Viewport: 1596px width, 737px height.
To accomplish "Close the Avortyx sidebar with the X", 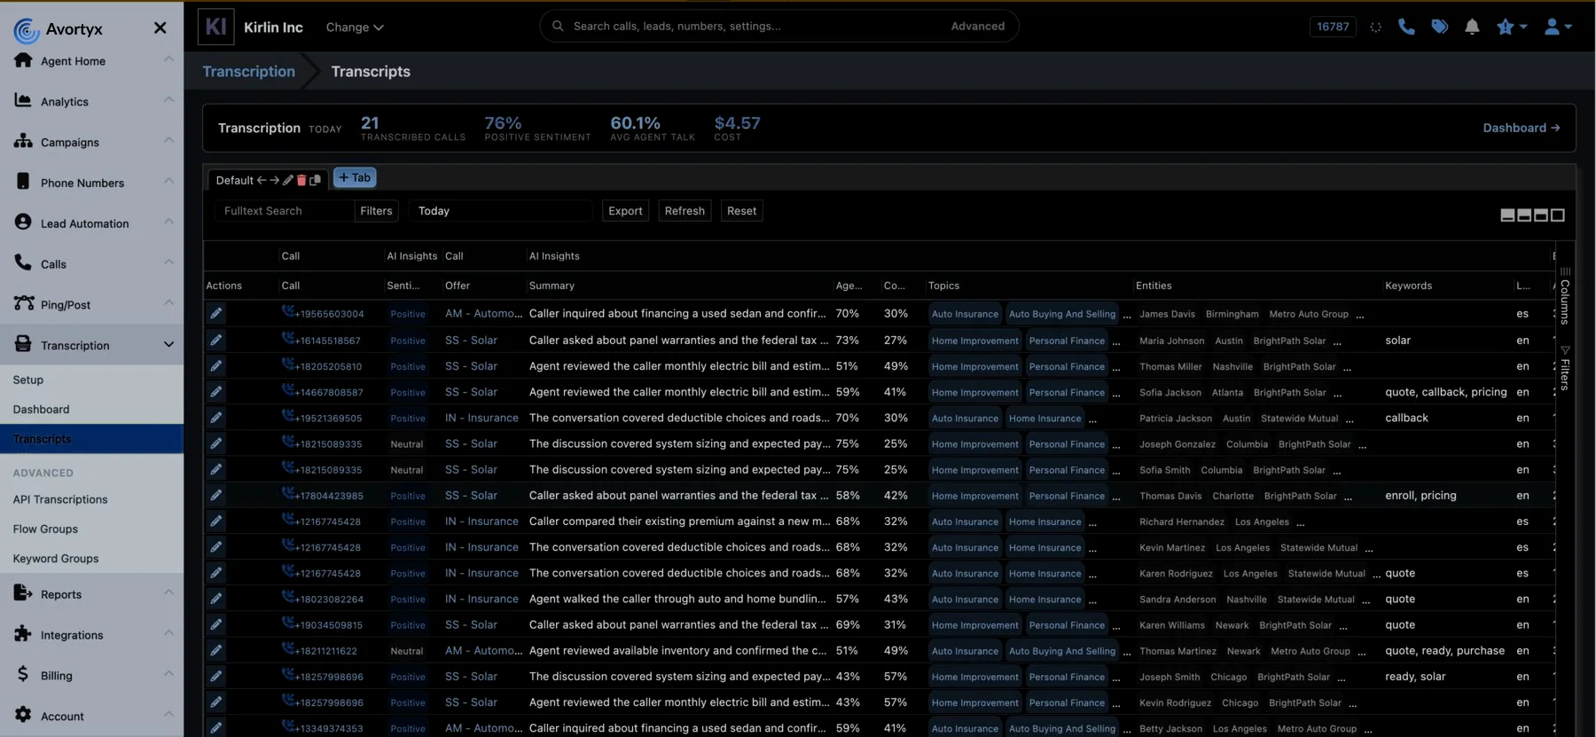I will [x=160, y=27].
